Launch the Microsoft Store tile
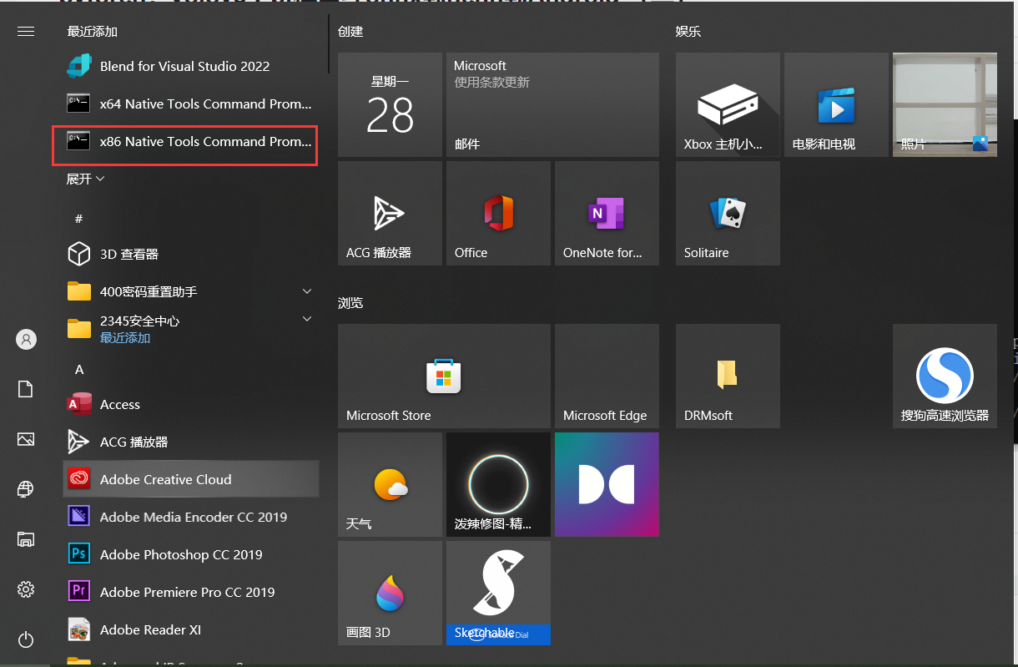 pyautogui.click(x=443, y=376)
